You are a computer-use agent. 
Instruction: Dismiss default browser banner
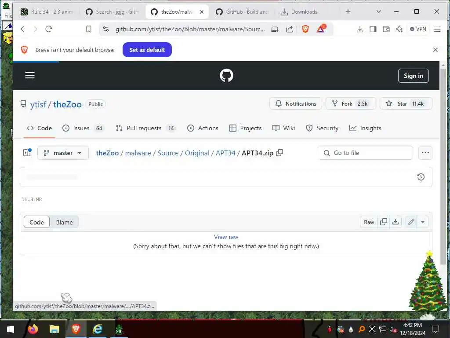pos(435,50)
